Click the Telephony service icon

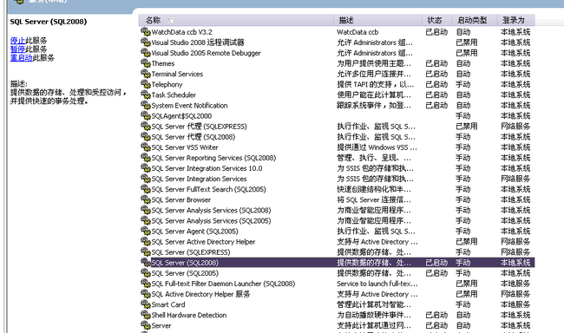coord(145,84)
